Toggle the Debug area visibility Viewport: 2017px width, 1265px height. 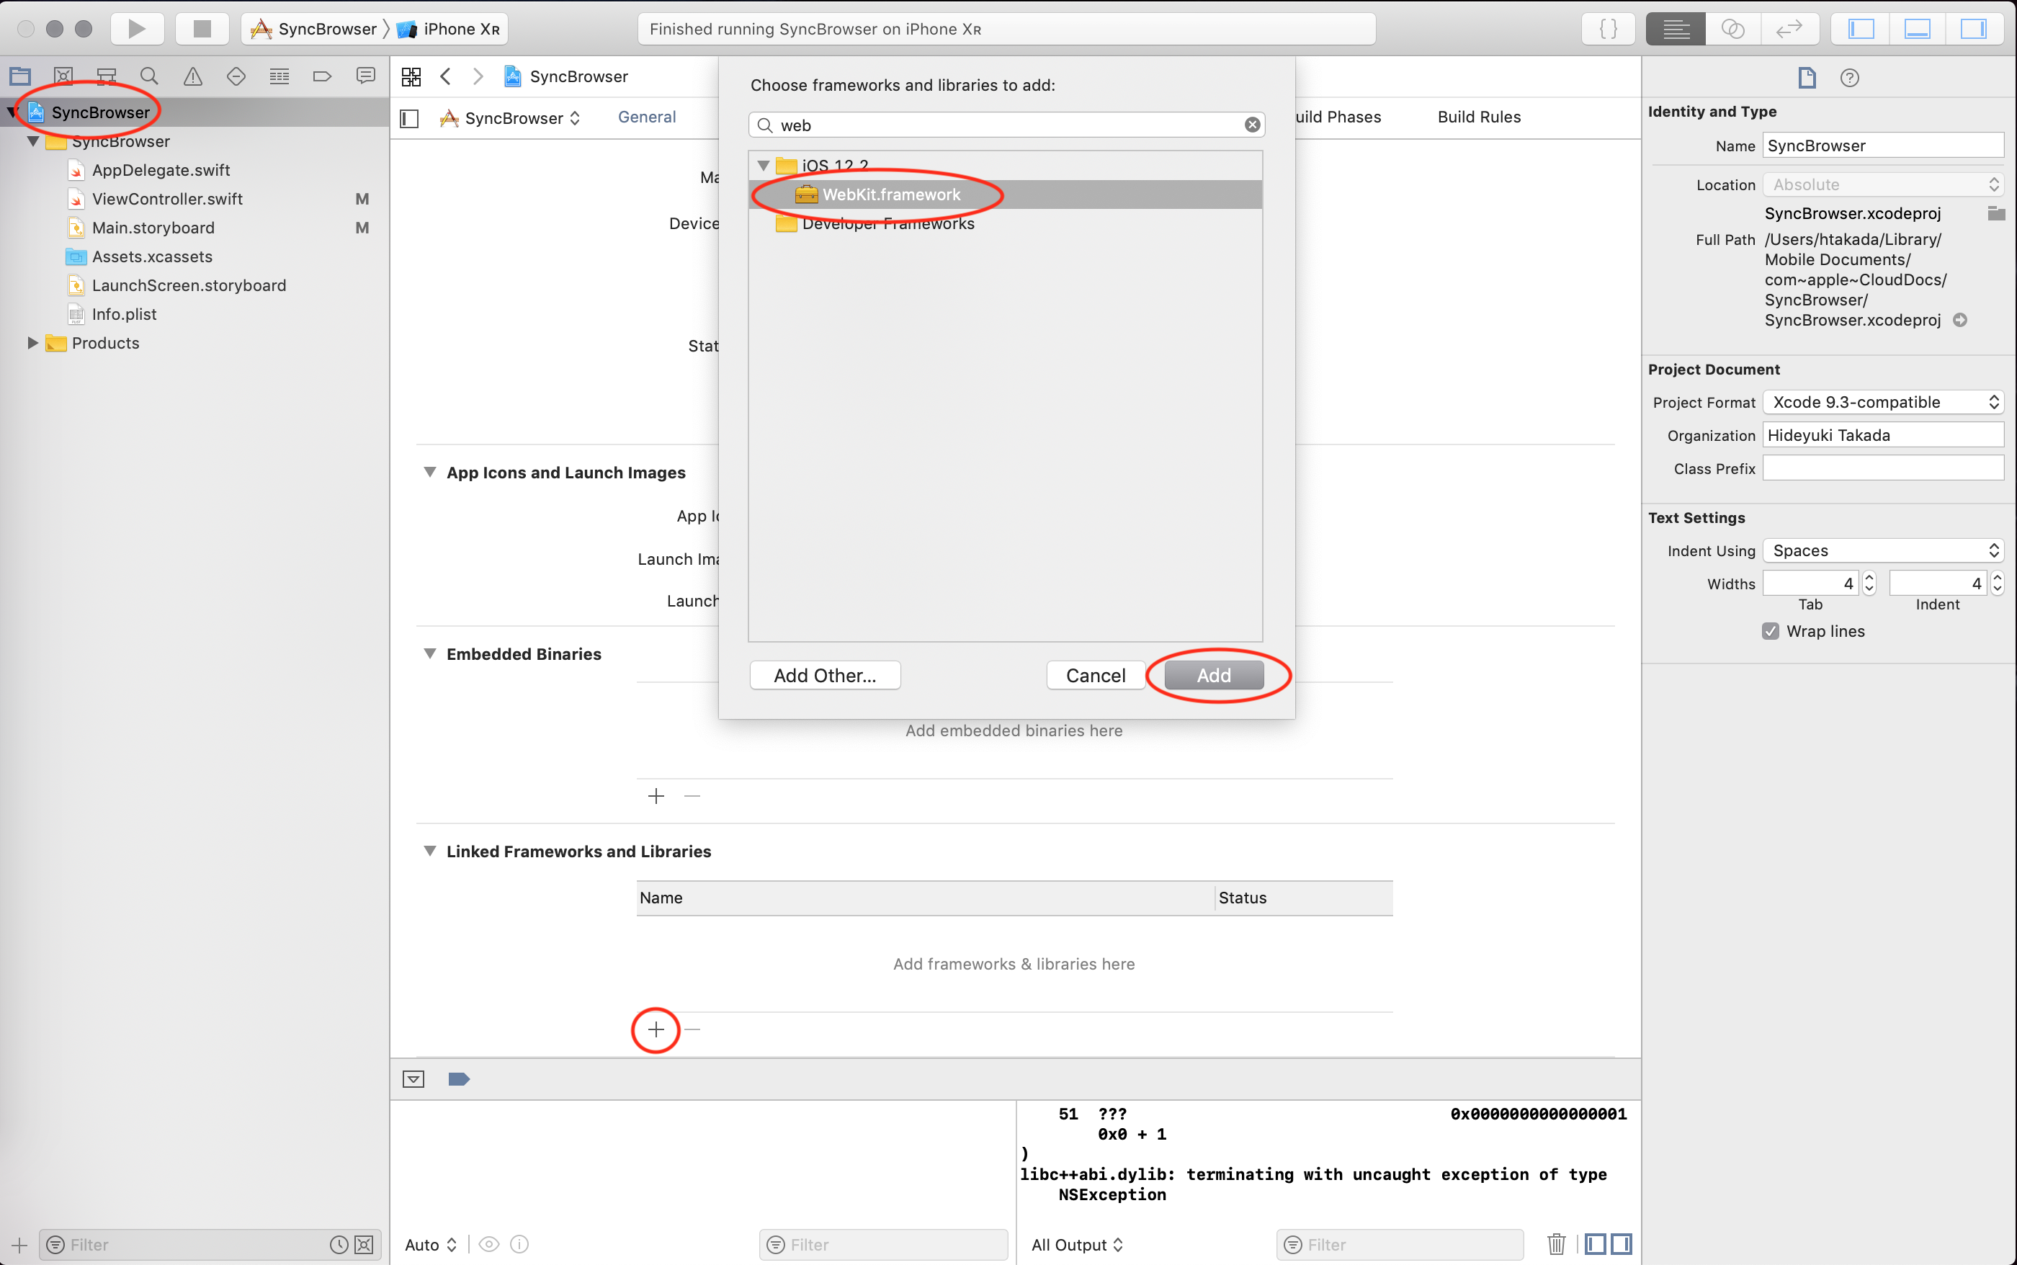1917,28
